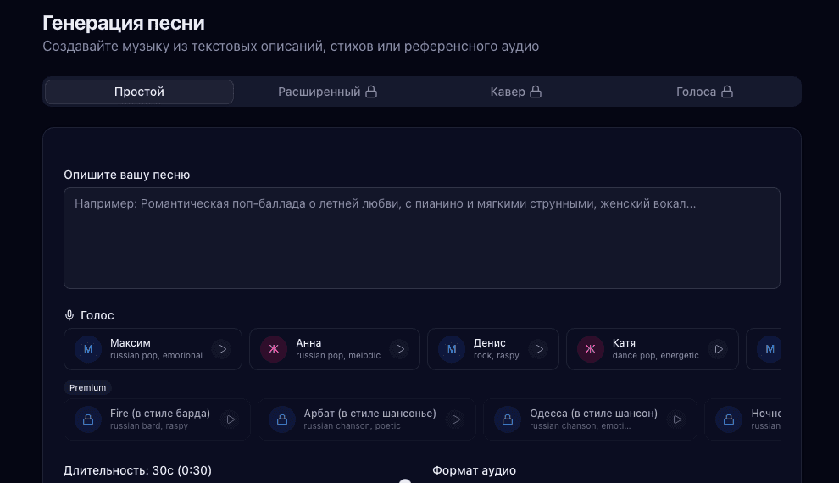Image resolution: width=839 pixels, height=483 pixels.
Task: Click the Генерация песни heading
Action: 124,23
